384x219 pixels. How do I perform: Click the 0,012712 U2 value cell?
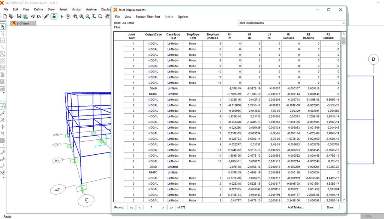pos(252,100)
